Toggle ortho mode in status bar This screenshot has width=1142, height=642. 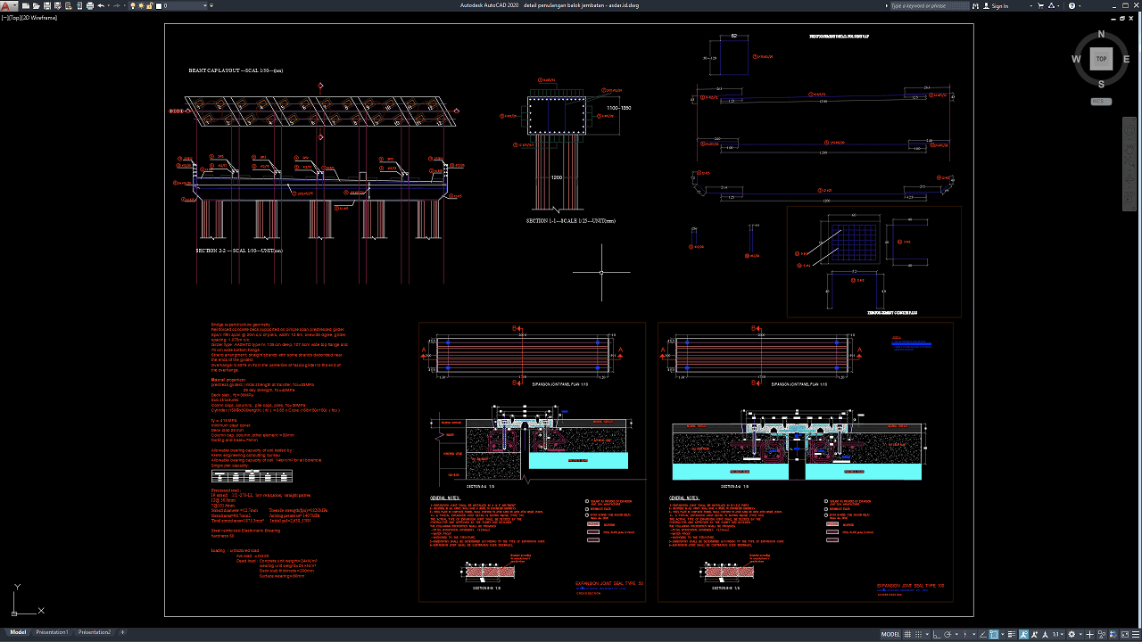937,635
